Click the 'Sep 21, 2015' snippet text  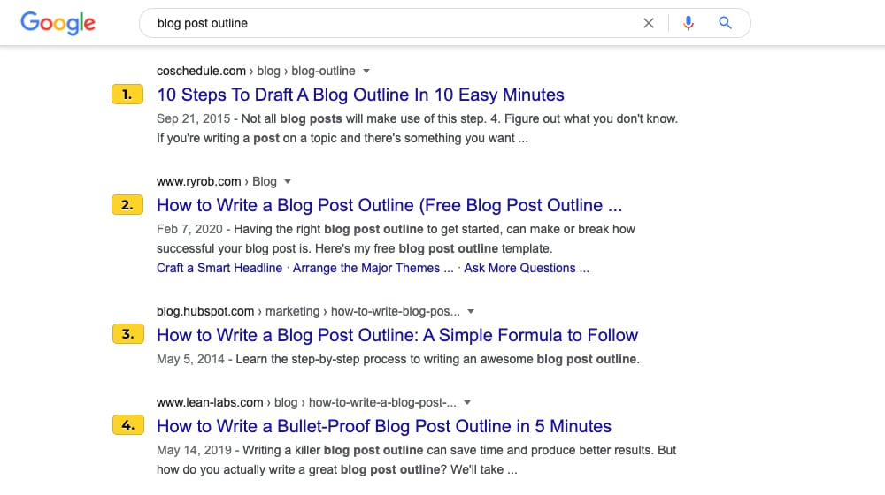194,119
